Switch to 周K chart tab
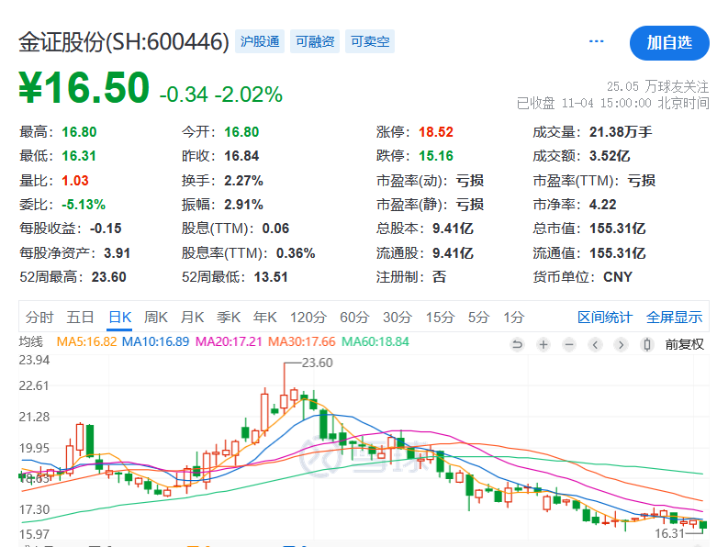Screen dimensions: 717x547 click(x=156, y=318)
